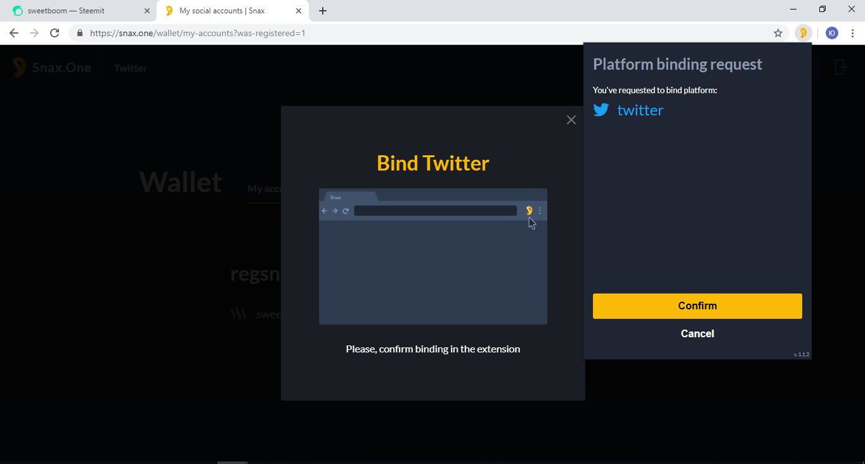View site security padlock info

tap(80, 33)
